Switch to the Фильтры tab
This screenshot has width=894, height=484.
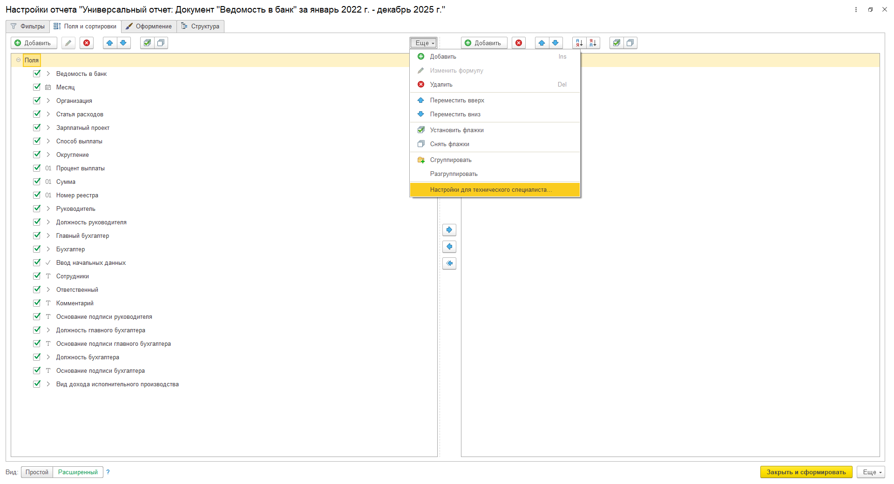(28, 27)
